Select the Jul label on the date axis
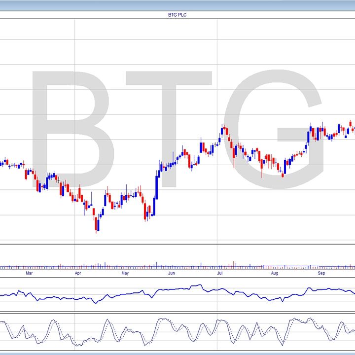355x355 pixels. 220,273
